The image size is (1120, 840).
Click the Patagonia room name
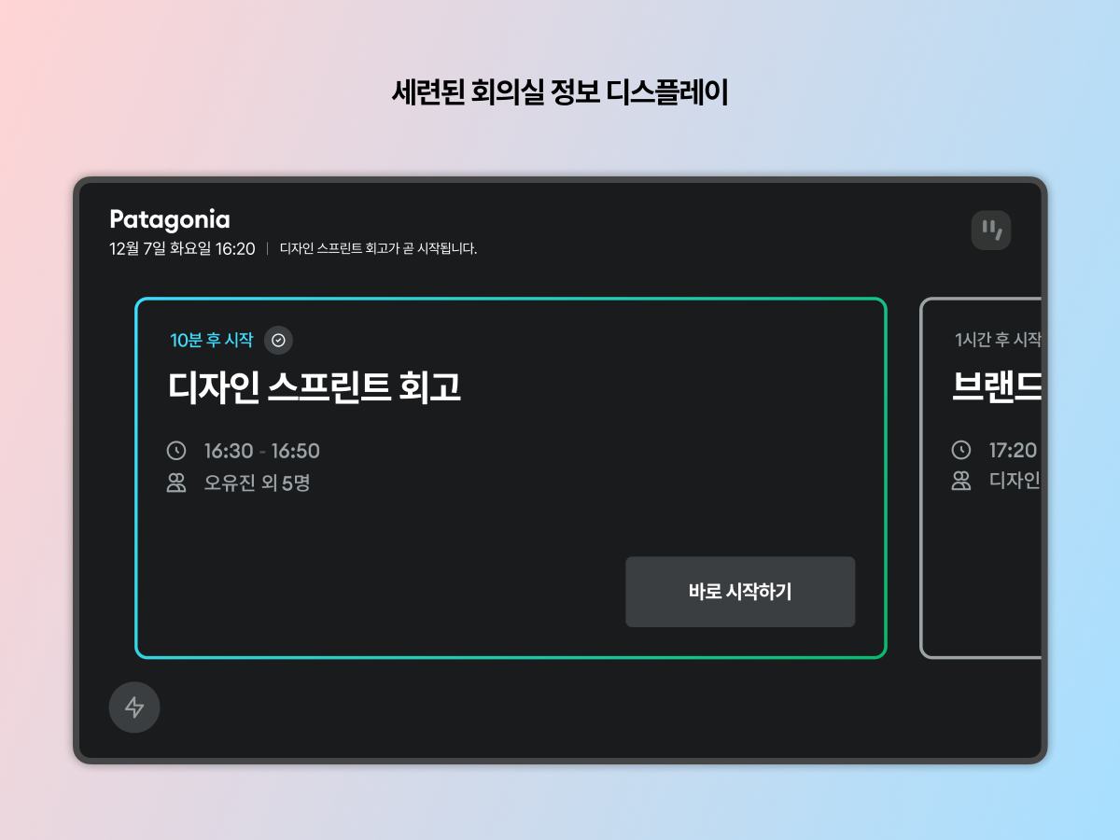(170, 219)
